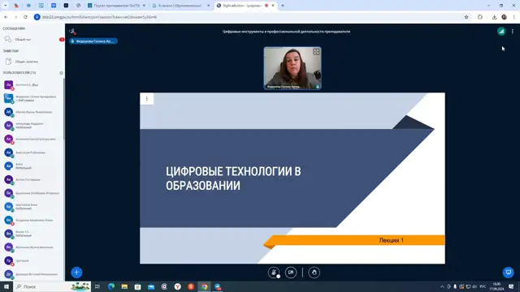The image size is (520, 292).
Task: Select the user avatar labeled Бе
Action: 9,193
